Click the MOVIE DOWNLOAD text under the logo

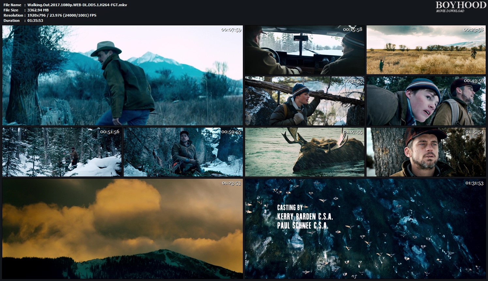click(x=450, y=11)
